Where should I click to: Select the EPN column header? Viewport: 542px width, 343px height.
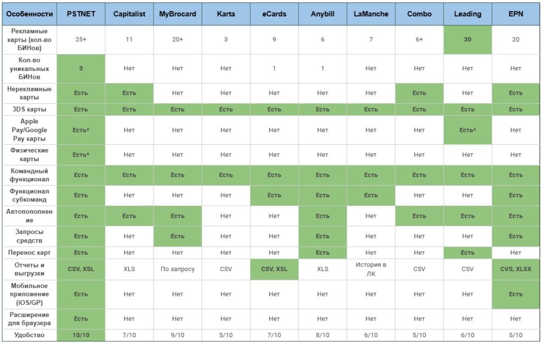pyautogui.click(x=516, y=14)
